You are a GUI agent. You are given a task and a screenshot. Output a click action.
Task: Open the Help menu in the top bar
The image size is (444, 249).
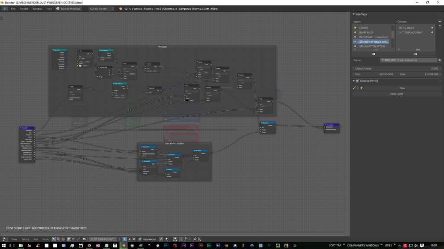click(x=49, y=8)
